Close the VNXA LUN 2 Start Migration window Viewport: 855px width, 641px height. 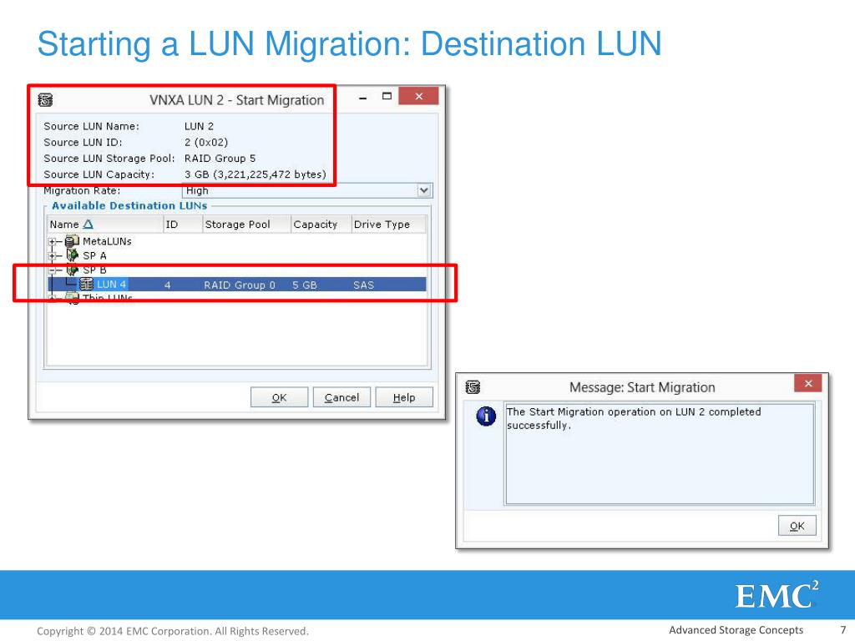[419, 96]
